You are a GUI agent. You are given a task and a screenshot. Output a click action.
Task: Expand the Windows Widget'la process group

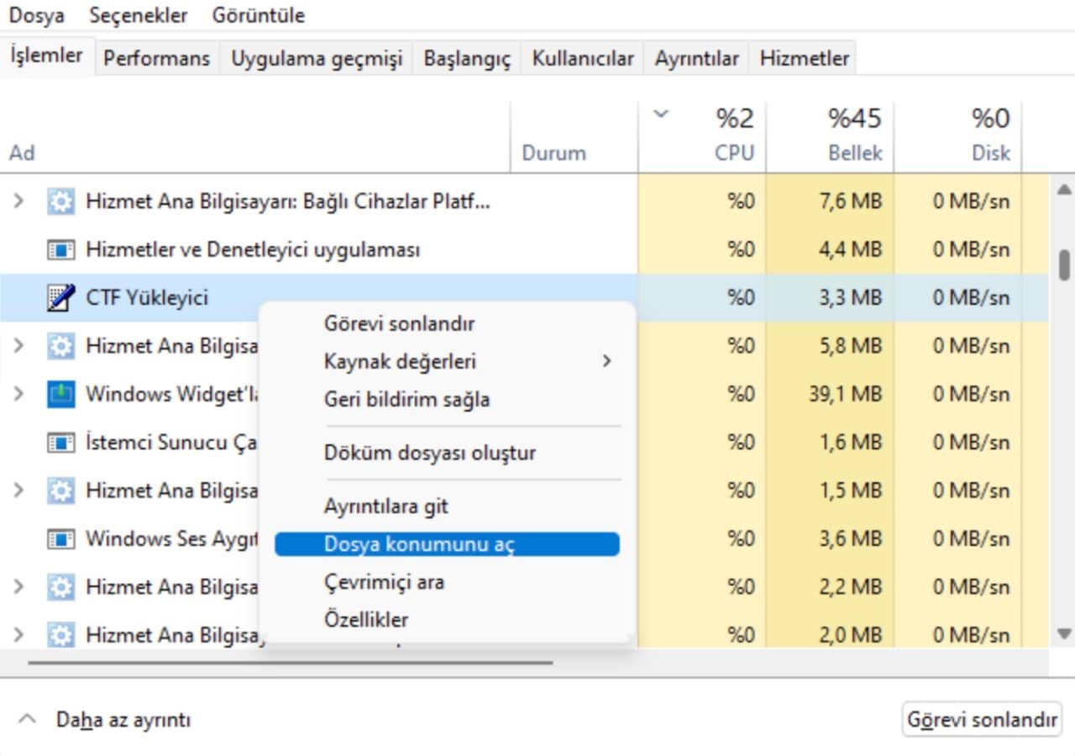coord(18,394)
